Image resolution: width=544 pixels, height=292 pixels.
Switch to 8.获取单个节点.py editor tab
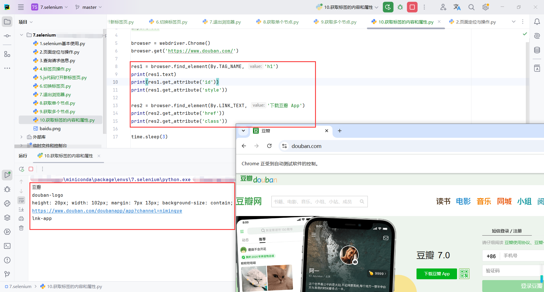point(277,22)
